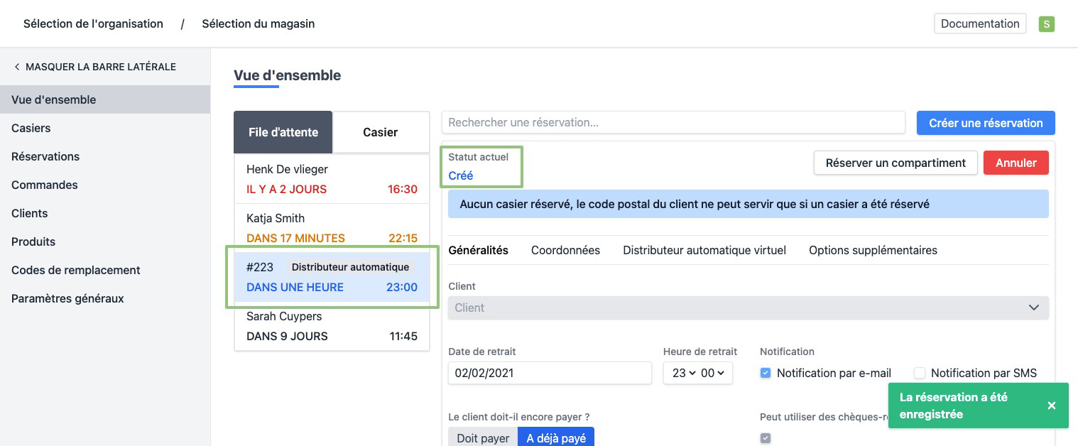Select the Doit payer option
1078x446 pixels.
(483, 437)
